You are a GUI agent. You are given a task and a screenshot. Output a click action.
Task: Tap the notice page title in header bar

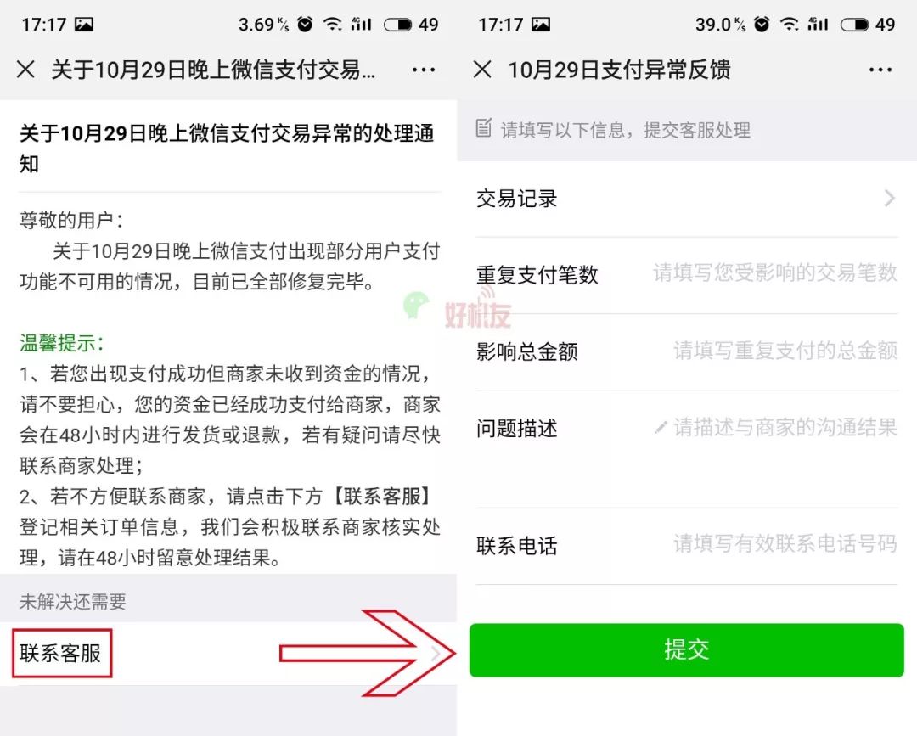(213, 70)
